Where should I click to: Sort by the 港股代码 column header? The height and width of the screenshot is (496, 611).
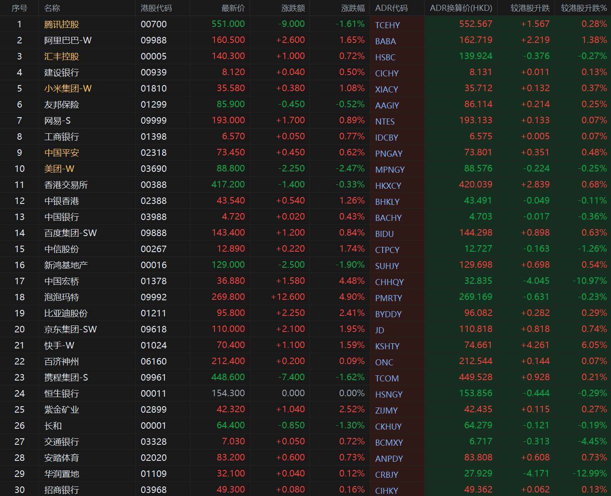[x=156, y=8]
